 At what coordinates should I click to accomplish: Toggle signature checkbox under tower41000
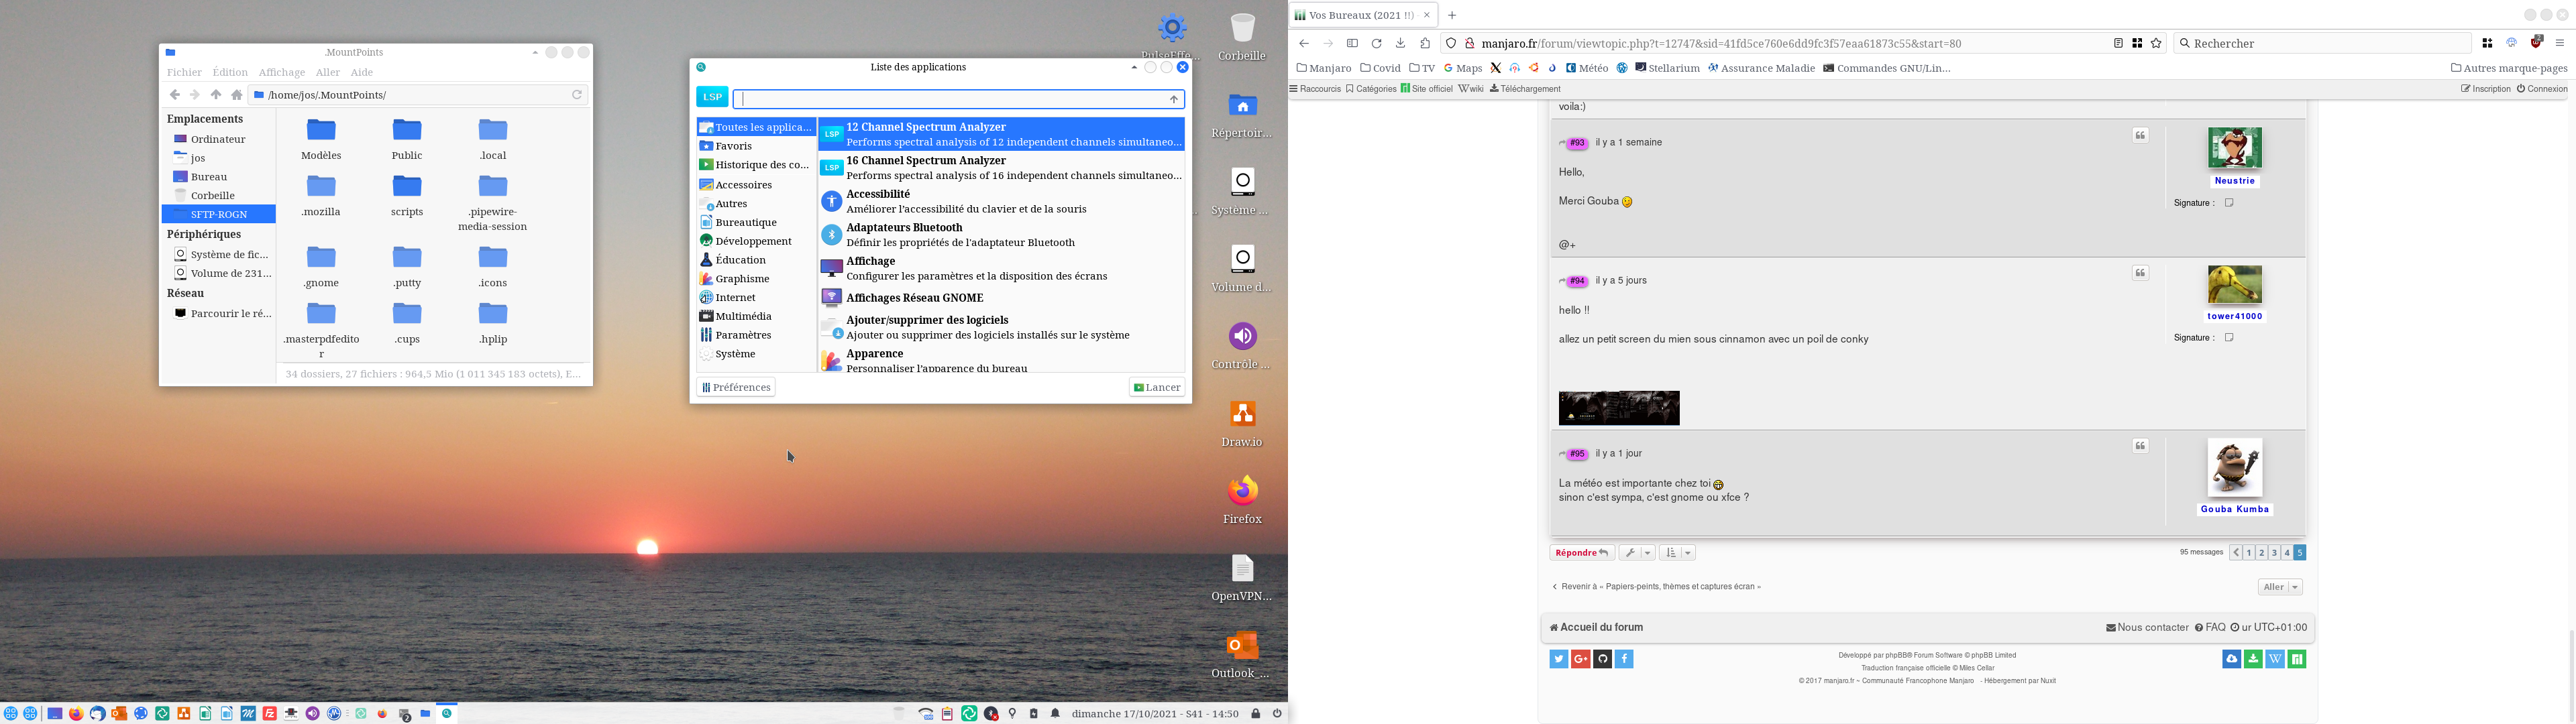pyautogui.click(x=2228, y=338)
